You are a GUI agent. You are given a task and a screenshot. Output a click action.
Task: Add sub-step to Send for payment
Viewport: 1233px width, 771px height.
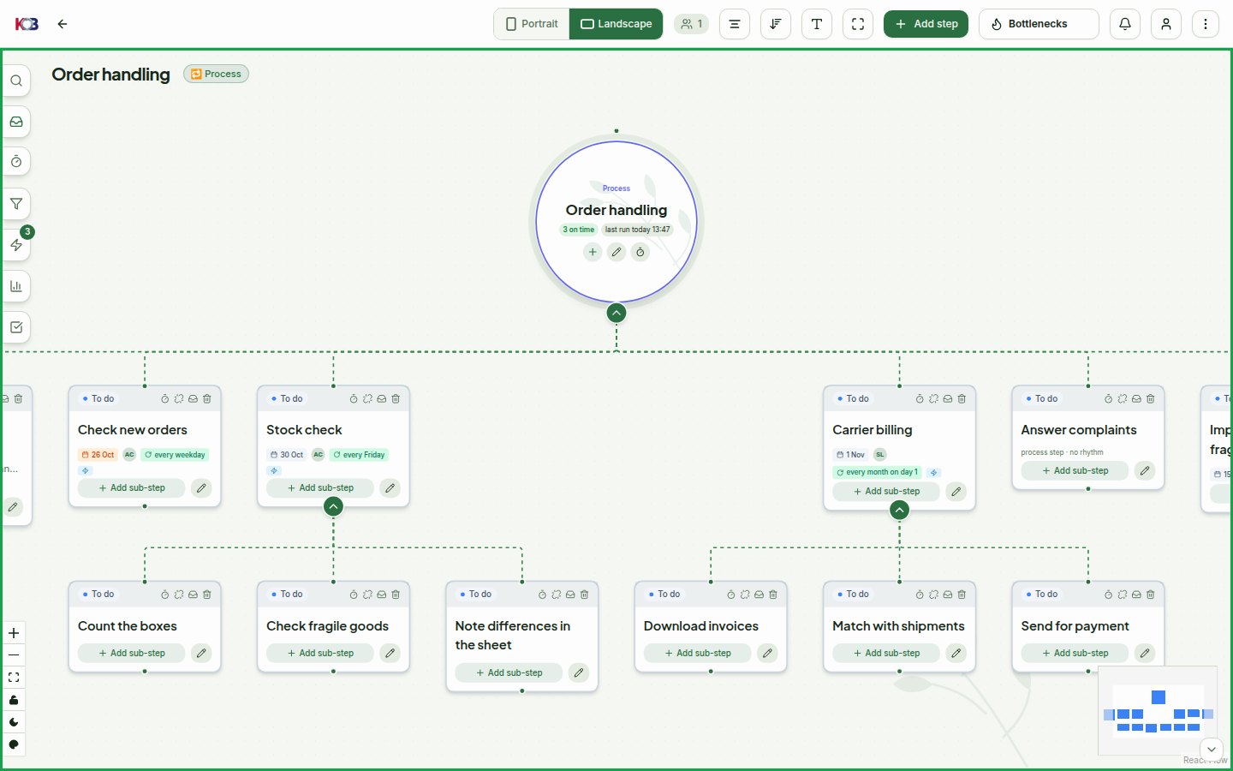[x=1075, y=654]
